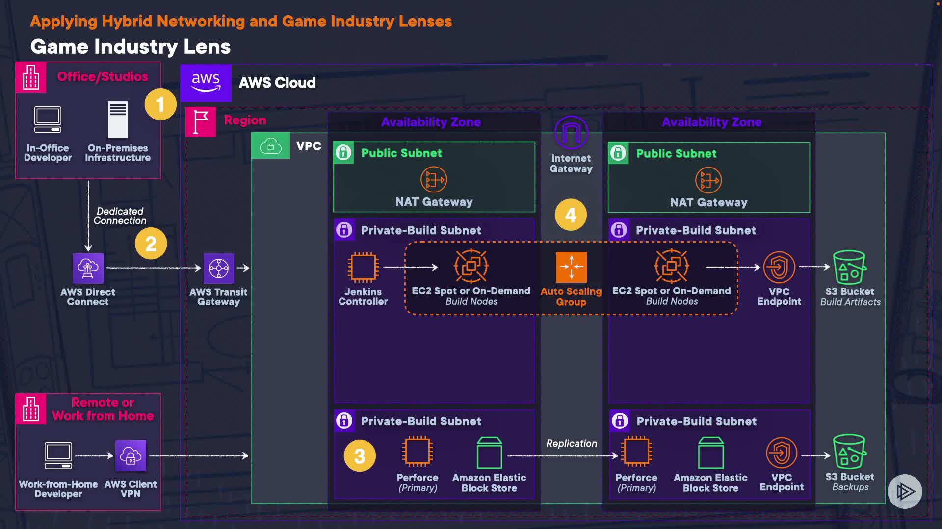The width and height of the screenshot is (942, 529).
Task: Click the left NAT Gateway icon
Action: 434,180
